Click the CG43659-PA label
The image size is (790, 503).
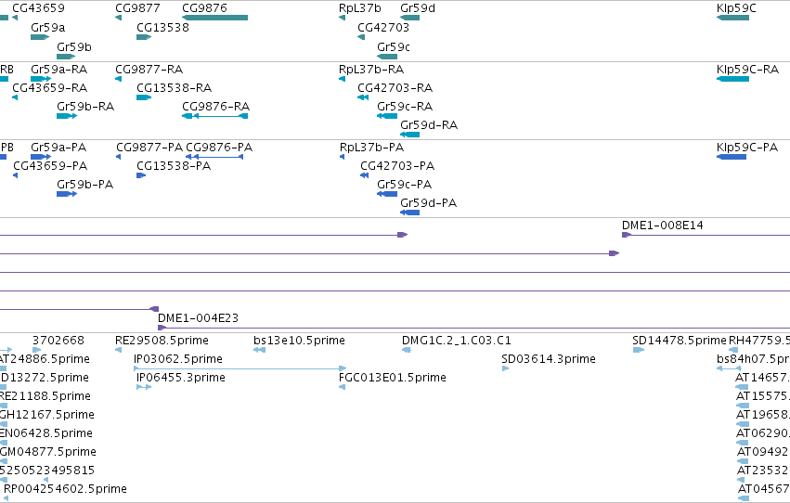coord(50,166)
